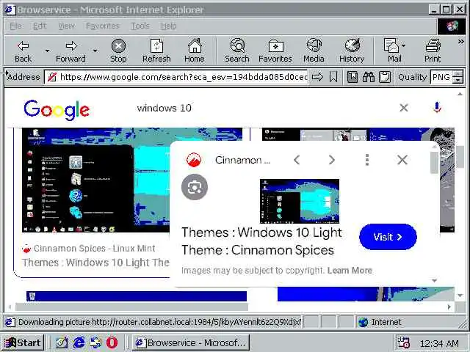Click the Cinnamon site icon in preview panel
The height and width of the screenshot is (352, 470).
pos(194,160)
